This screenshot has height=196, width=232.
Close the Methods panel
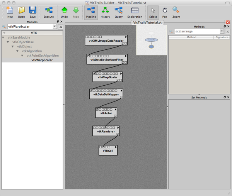[x=228, y=26]
